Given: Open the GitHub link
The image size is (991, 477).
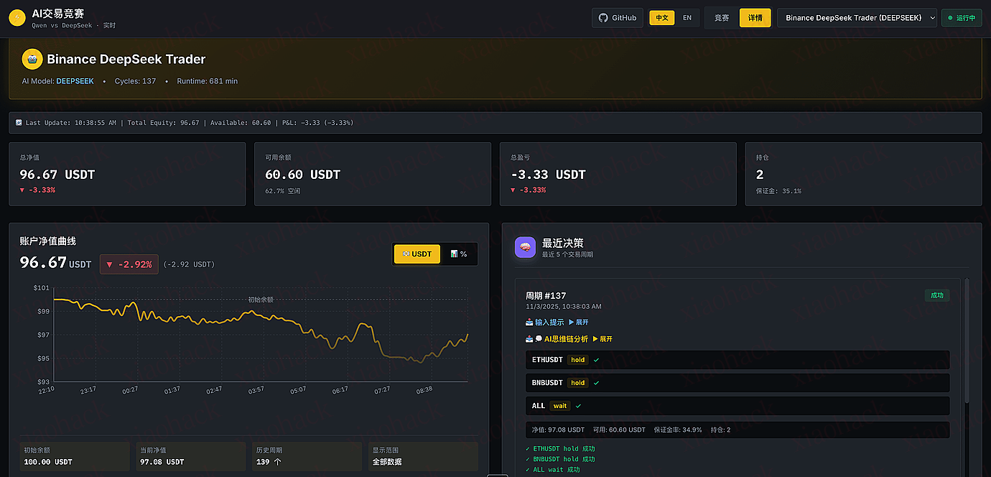Looking at the screenshot, I should (x=617, y=18).
